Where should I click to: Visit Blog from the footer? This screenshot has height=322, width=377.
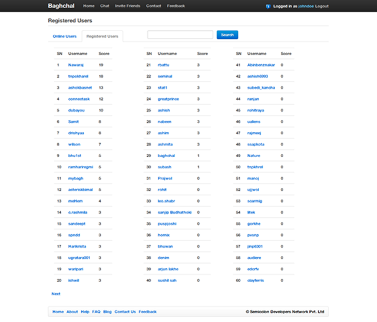click(x=107, y=311)
